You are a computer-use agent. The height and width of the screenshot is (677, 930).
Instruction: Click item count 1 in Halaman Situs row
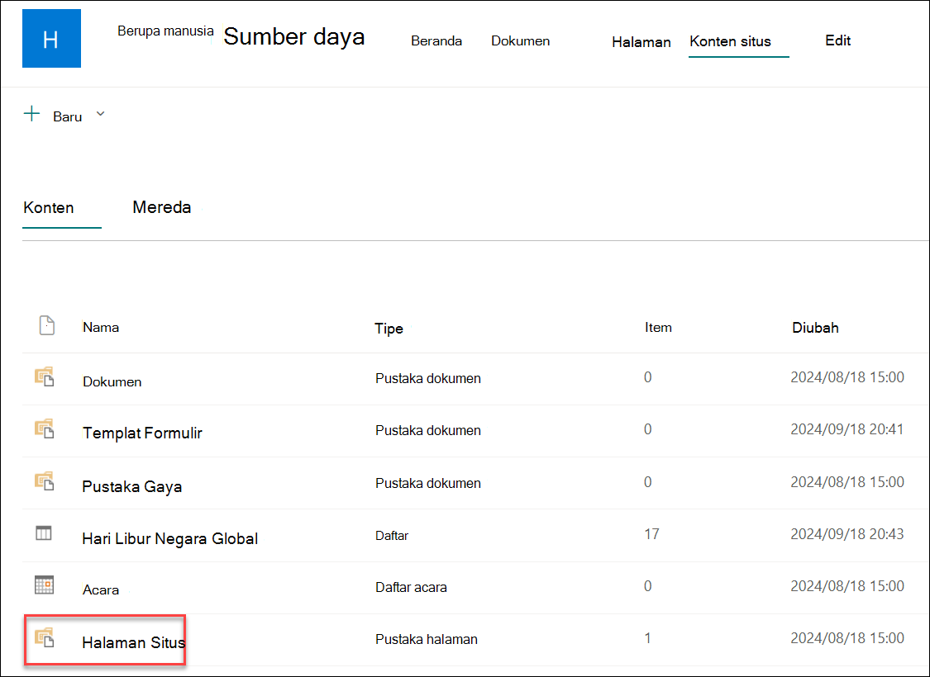(x=647, y=638)
